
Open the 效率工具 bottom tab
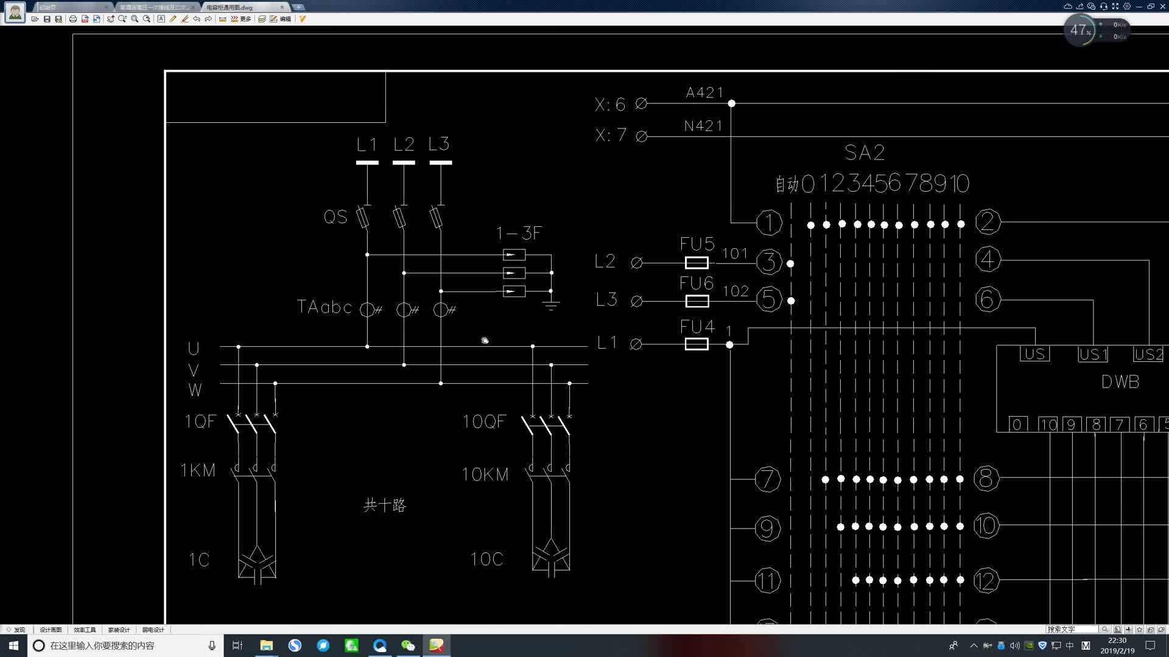(85, 630)
